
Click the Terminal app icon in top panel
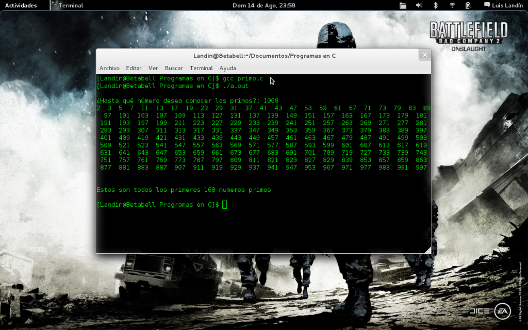pos(55,5)
